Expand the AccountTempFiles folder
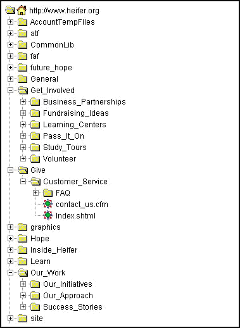The image size is (240, 328). coord(10,22)
